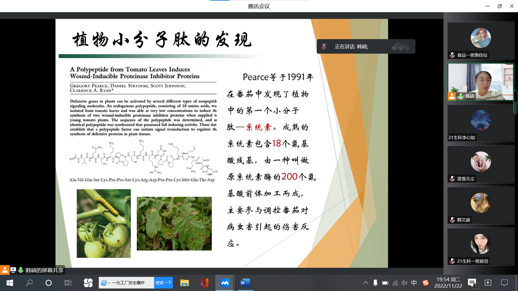Open the Sogou input method tray icon
The height and width of the screenshot is (291, 518).
425,283
